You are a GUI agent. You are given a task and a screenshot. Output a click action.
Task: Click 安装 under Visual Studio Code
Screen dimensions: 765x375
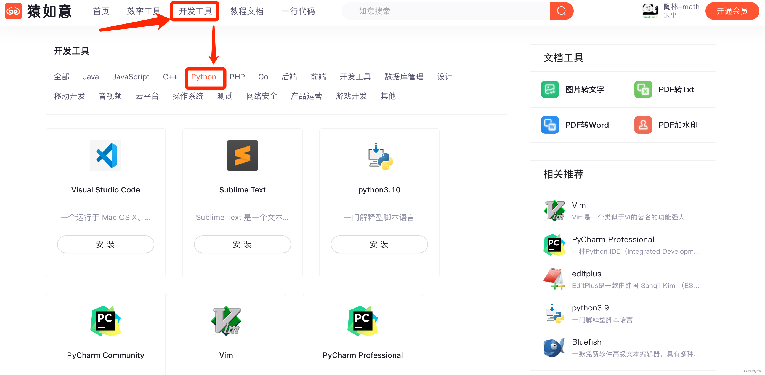(106, 244)
